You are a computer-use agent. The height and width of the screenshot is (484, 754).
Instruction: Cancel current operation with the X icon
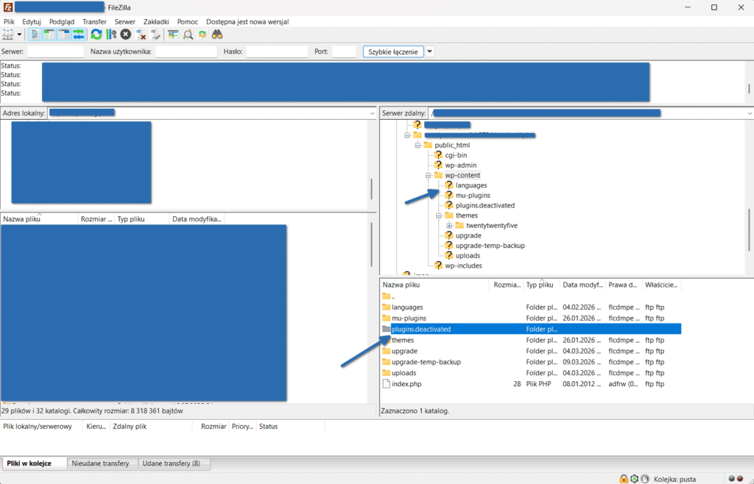(x=126, y=35)
